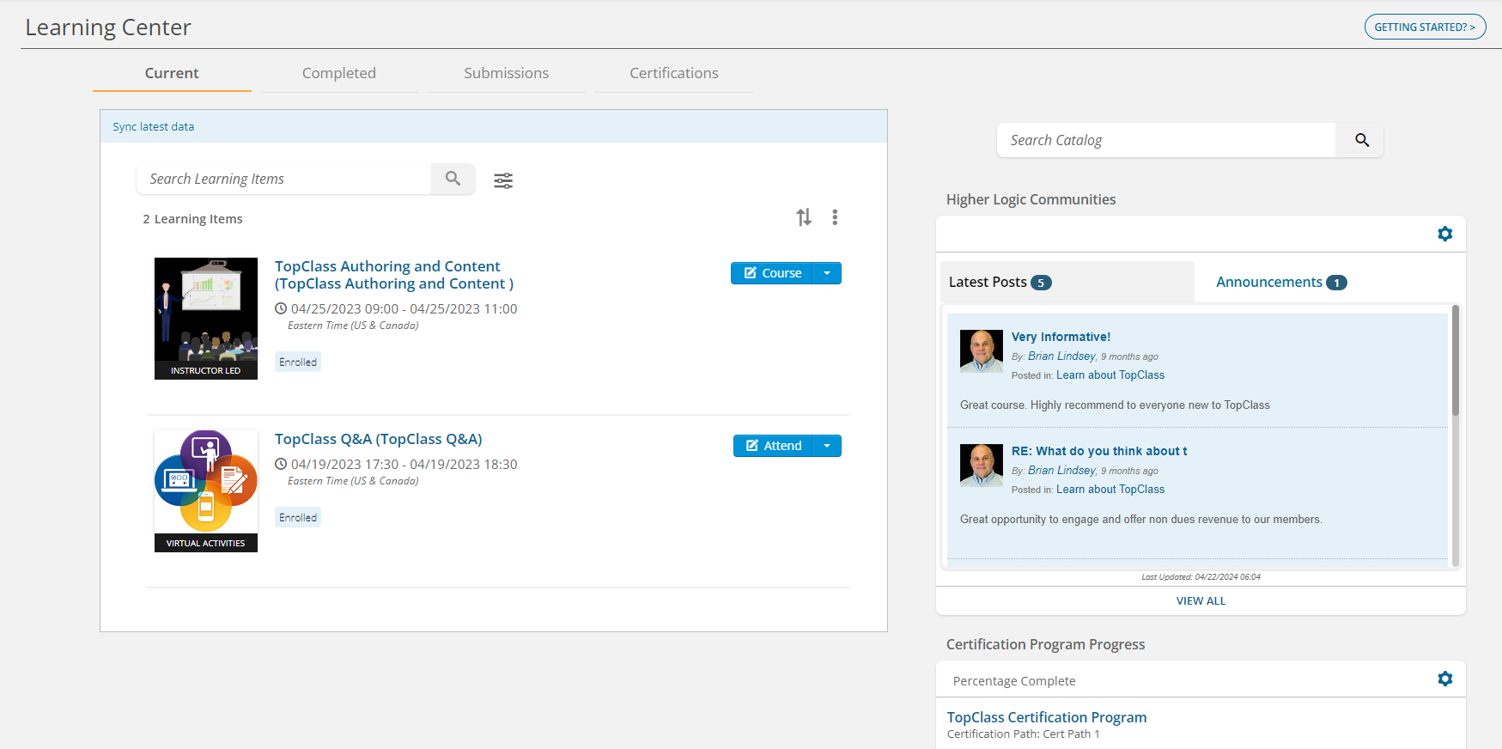Click the Getting Started button
The image size is (1502, 749).
coord(1424,27)
